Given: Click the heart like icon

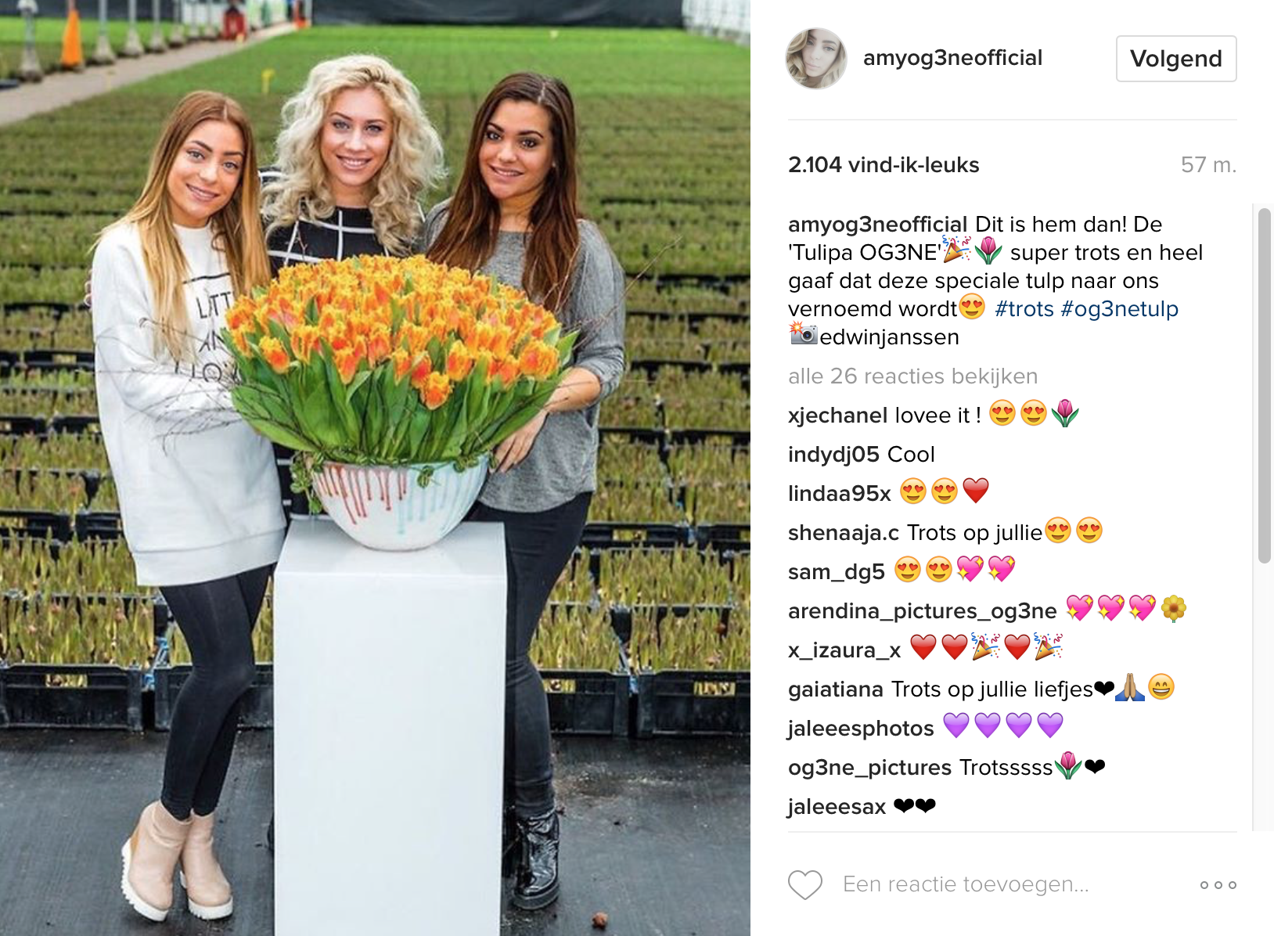Looking at the screenshot, I should point(804,884).
